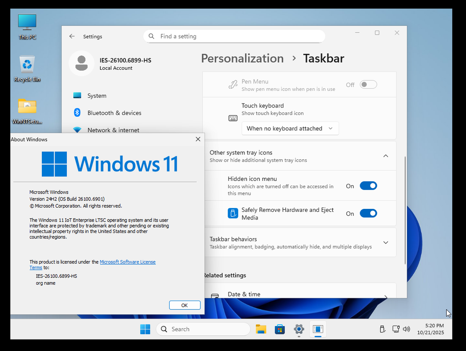Click the Windows 11 logo in About dialog
The height and width of the screenshot is (351, 466).
(x=109, y=164)
